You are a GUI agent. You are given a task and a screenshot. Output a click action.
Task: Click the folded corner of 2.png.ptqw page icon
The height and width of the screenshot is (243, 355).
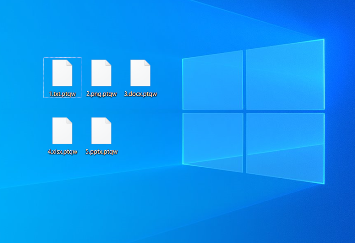pos(108,63)
